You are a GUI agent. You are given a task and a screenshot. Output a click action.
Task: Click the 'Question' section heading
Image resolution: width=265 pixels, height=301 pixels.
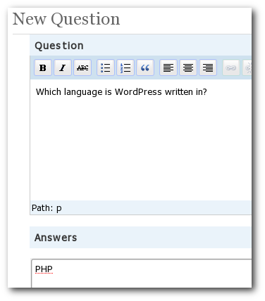click(x=59, y=46)
